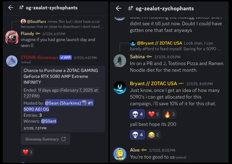
Task: Open the @Silent winner mention
Action: pyautogui.click(x=48, y=121)
